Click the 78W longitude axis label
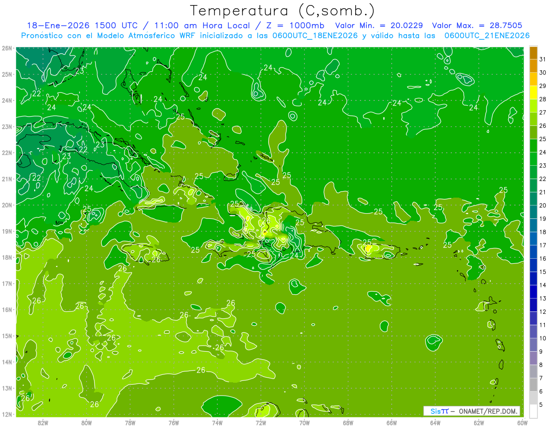The width and height of the screenshot is (555, 429). point(130,423)
